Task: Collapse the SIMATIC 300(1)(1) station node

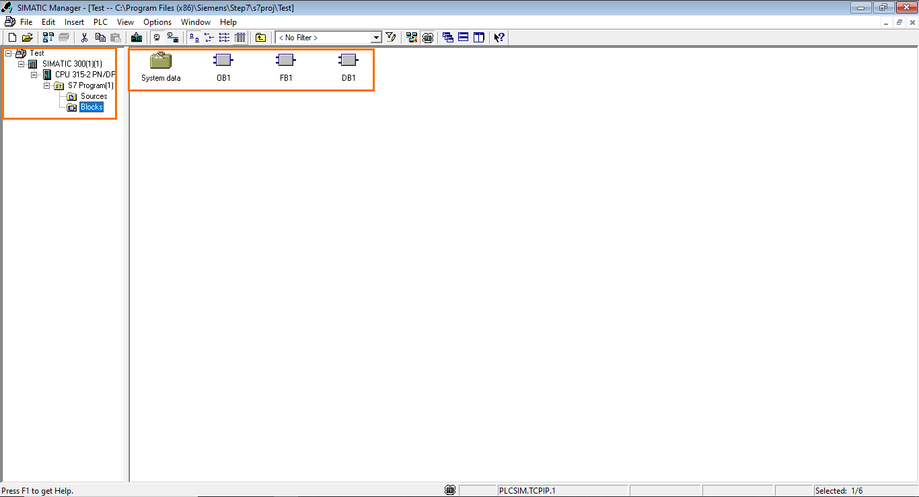Action: tap(21, 63)
